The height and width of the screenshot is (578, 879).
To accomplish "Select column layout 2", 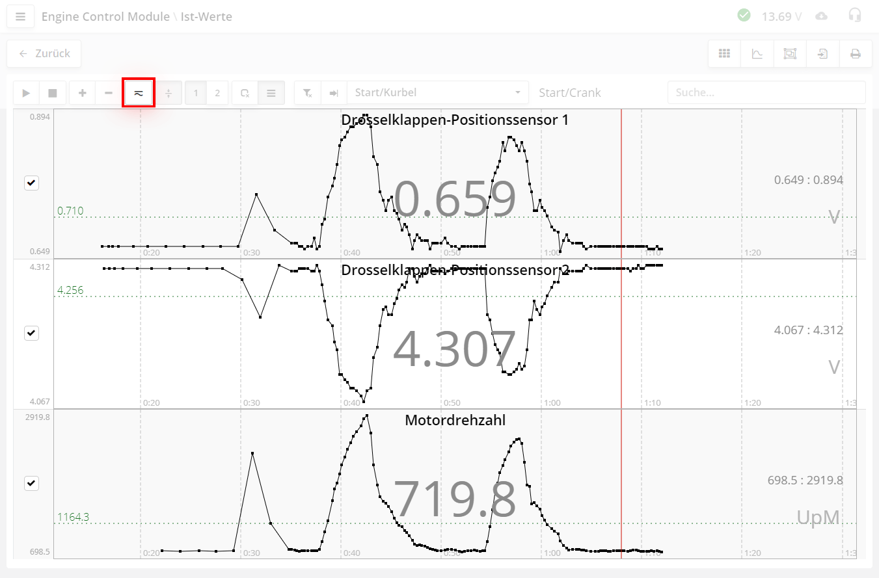I will coord(217,93).
